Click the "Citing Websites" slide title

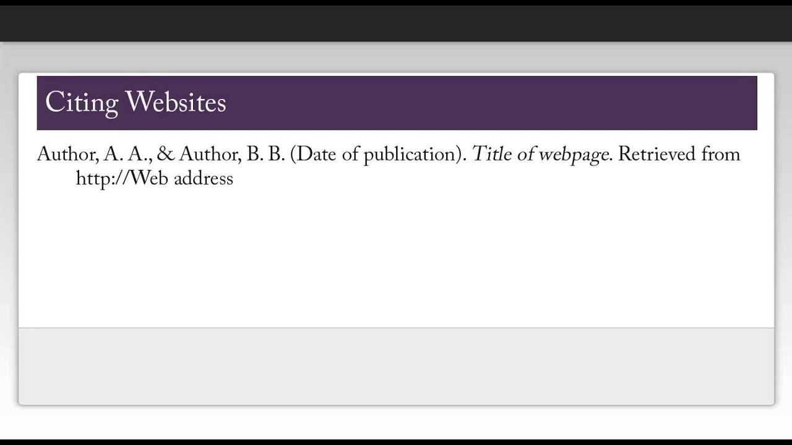click(x=136, y=103)
